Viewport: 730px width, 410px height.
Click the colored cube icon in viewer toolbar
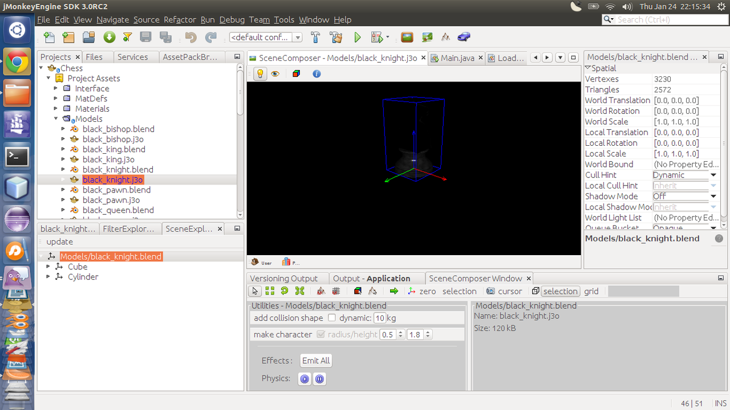(x=296, y=74)
